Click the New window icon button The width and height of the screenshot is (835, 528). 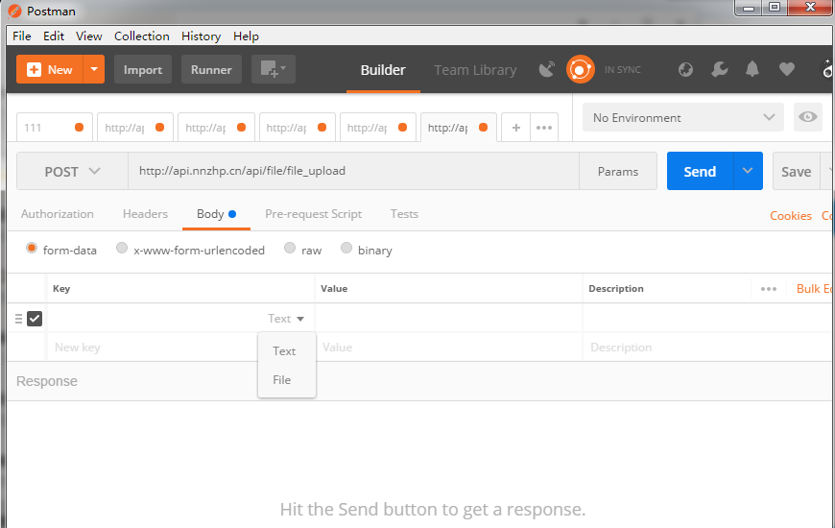(274, 69)
